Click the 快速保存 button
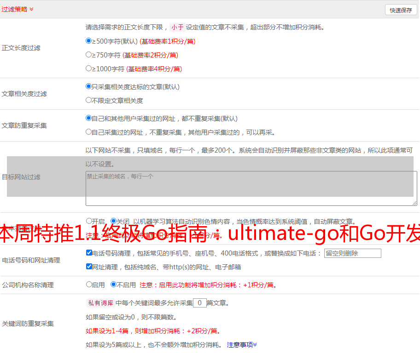 pos(401,10)
